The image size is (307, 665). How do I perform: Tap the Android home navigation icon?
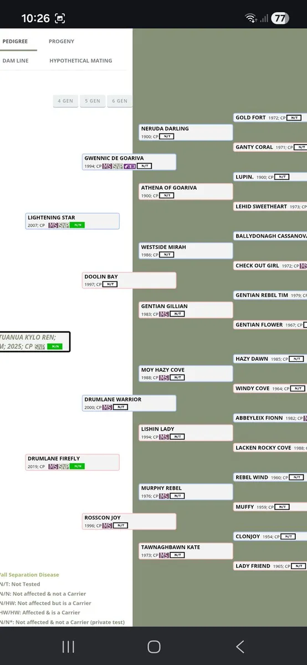pos(153,646)
